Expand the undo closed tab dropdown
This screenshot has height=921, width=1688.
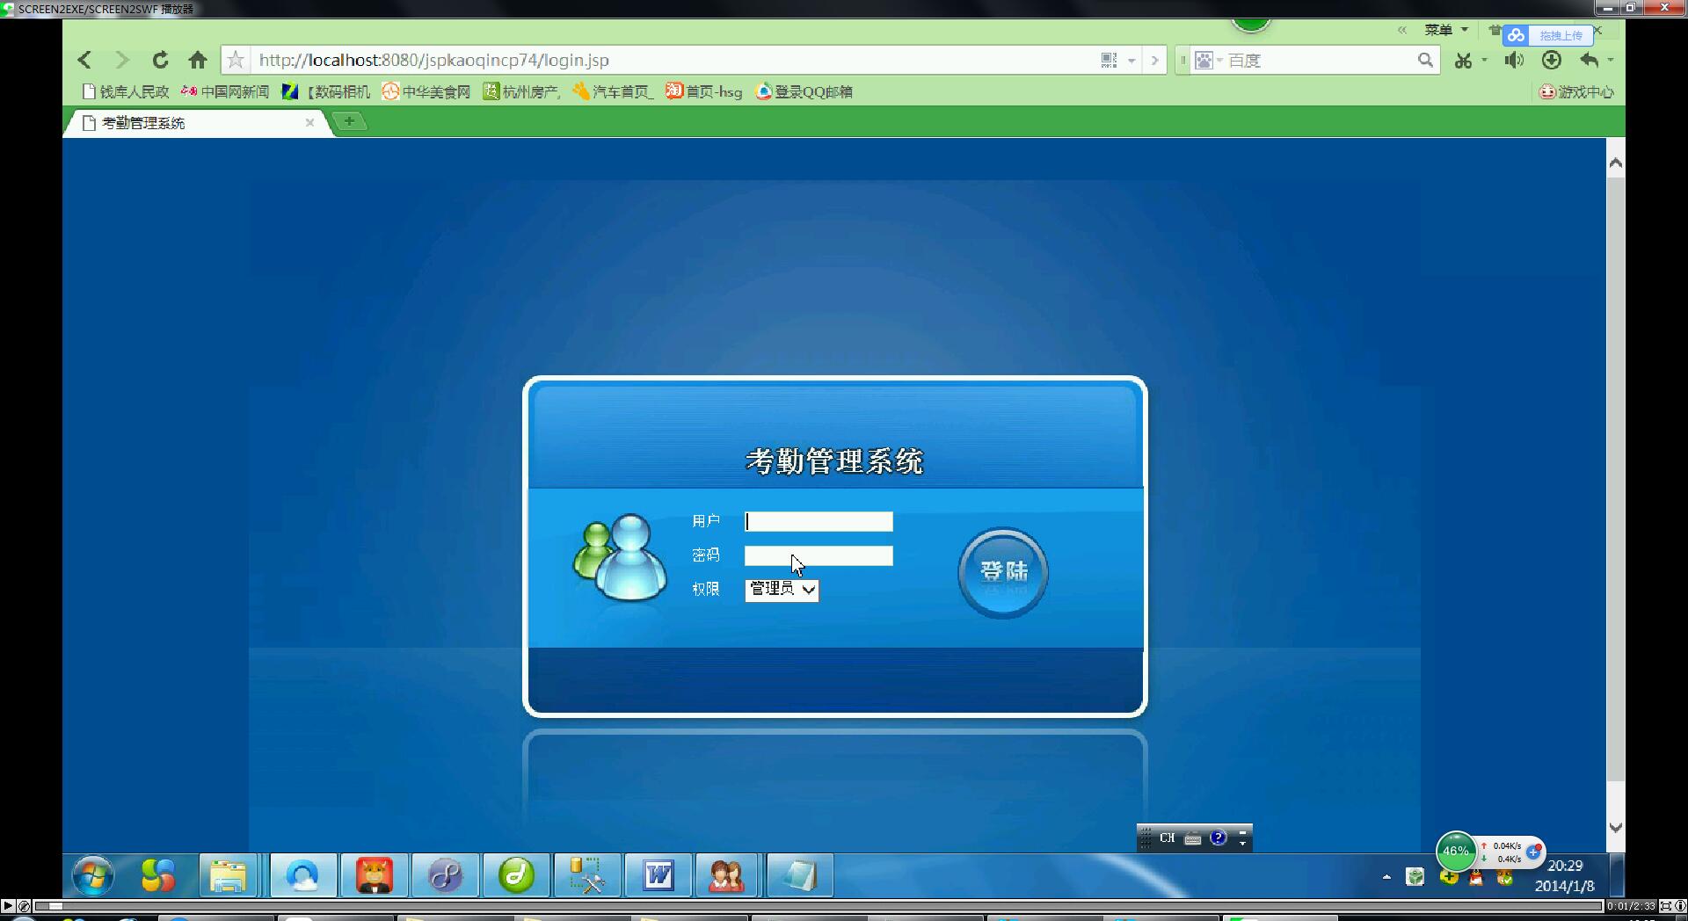(x=1611, y=61)
